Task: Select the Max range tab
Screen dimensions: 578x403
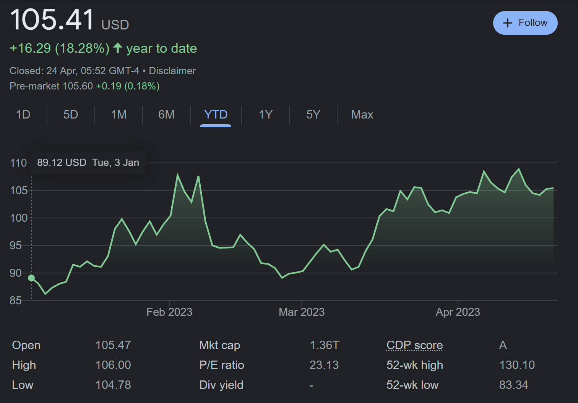Action: click(362, 115)
